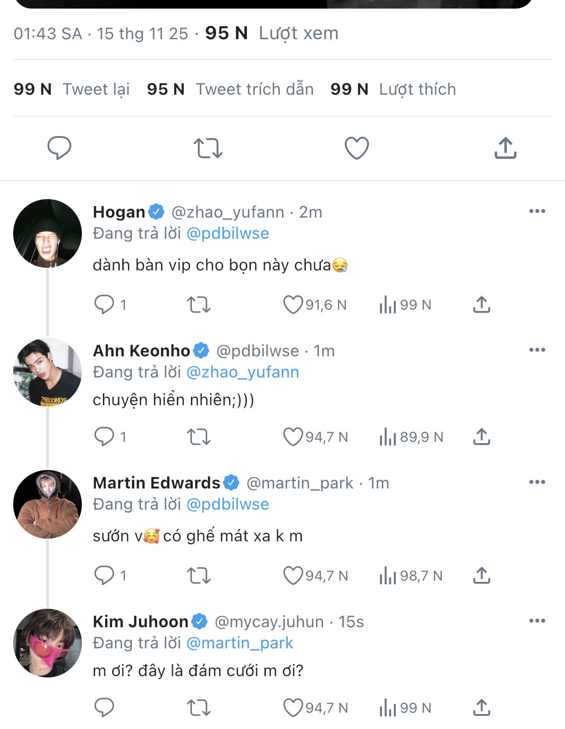Screen dimensions: 565x729
Task: Share Kim Juhoon's reply
Action: tap(481, 707)
